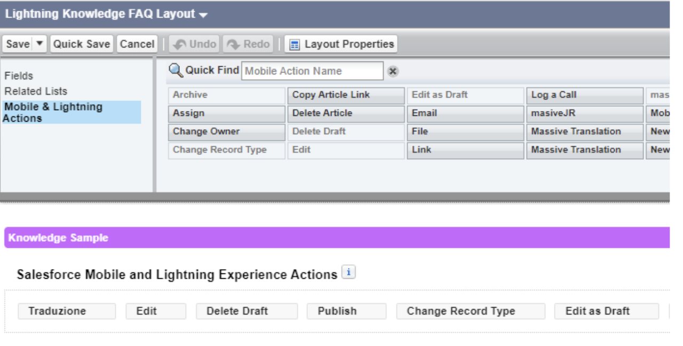Click the greyed Edit as Draft palette item
The width and height of the screenshot is (683, 346).
[466, 95]
